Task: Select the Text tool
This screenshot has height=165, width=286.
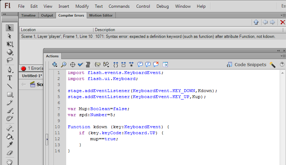Action: (x=10, y=78)
